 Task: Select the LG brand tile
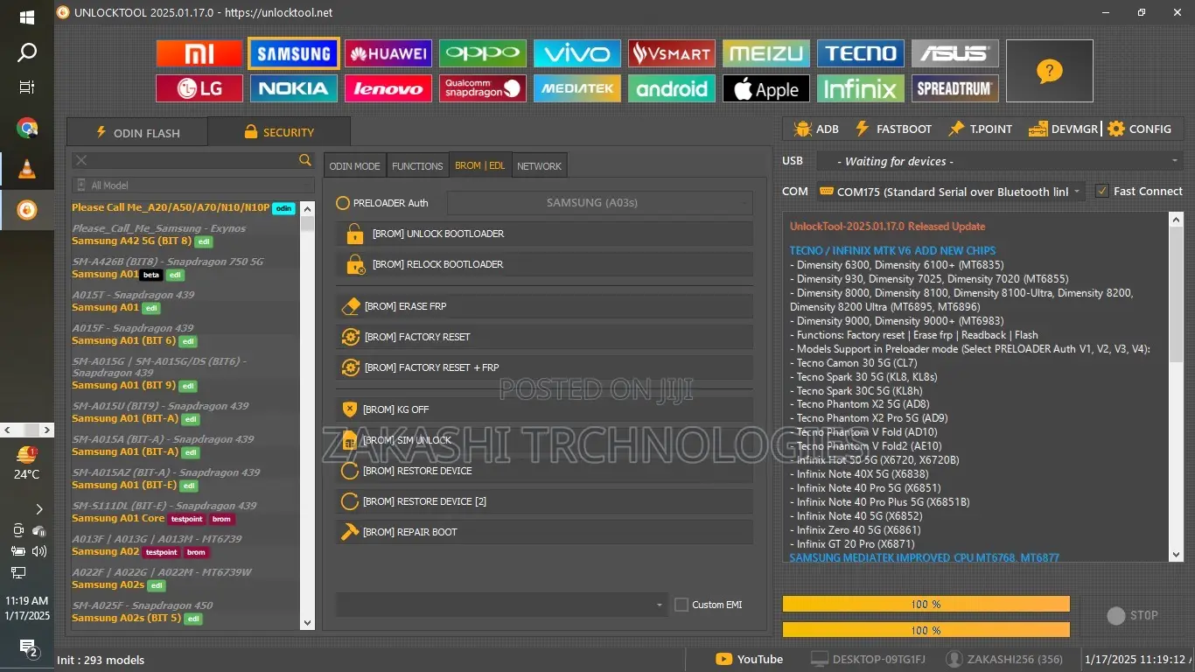[199, 88]
